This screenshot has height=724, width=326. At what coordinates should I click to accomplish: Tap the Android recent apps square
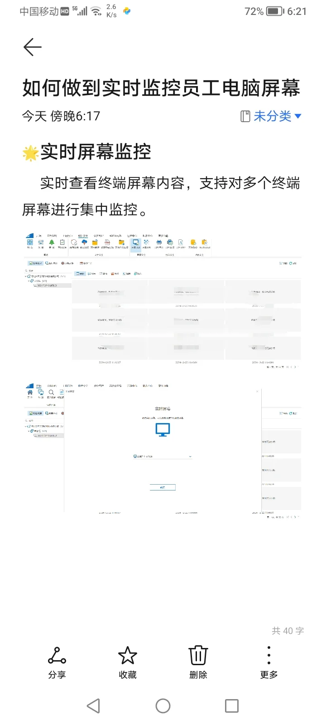click(x=232, y=706)
